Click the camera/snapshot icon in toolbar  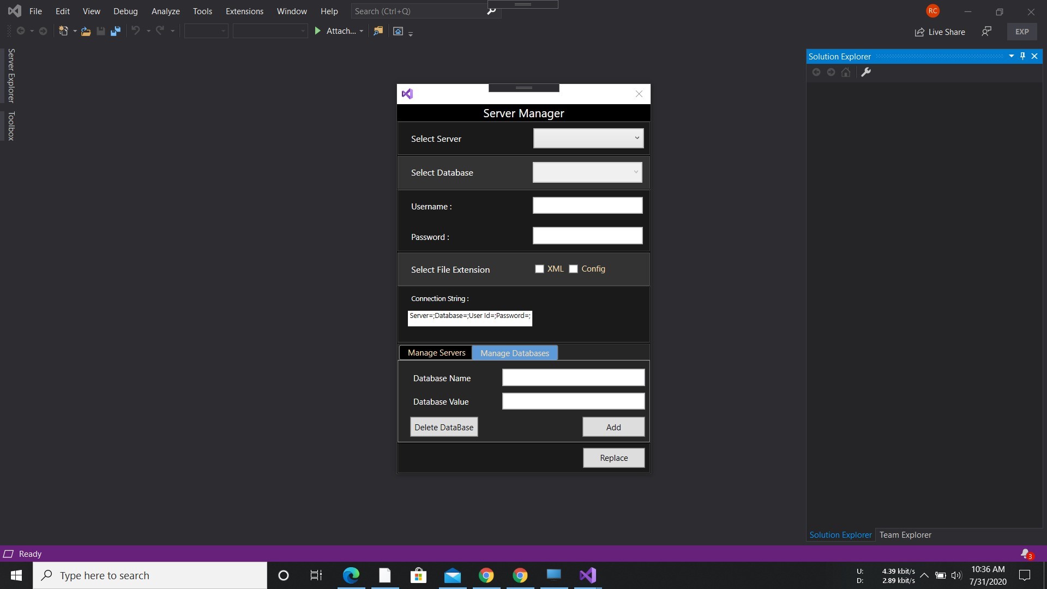click(x=399, y=31)
